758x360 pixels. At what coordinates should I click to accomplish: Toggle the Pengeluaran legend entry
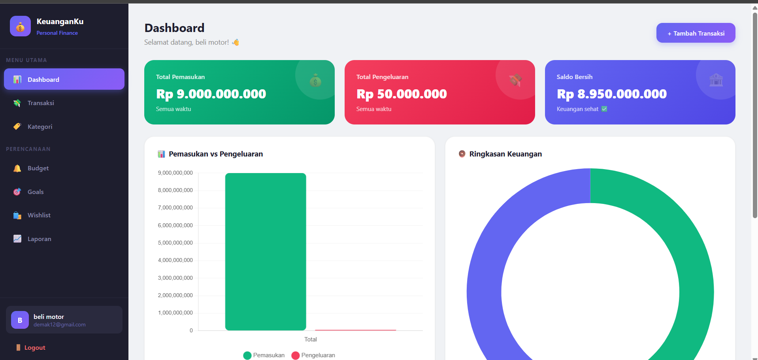click(x=313, y=355)
